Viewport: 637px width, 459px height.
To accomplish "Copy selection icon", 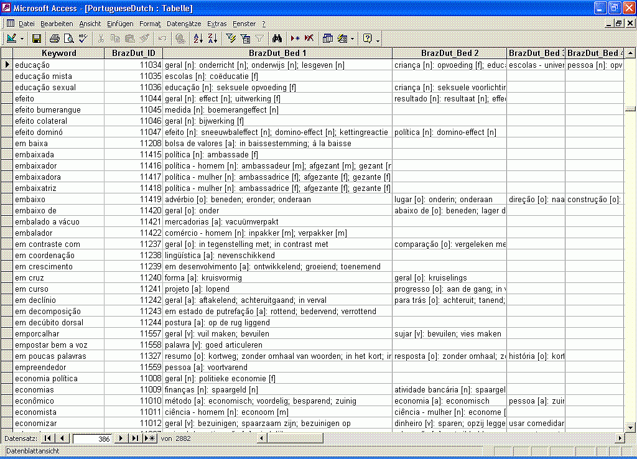I will [x=115, y=39].
